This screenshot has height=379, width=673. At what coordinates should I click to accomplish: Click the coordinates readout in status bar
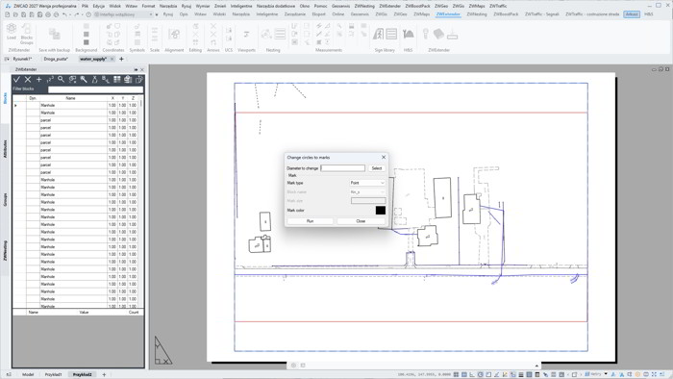pos(424,375)
